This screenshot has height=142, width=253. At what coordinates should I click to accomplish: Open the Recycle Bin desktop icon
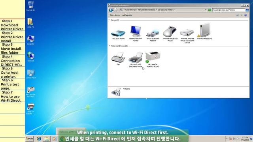[31, 6]
